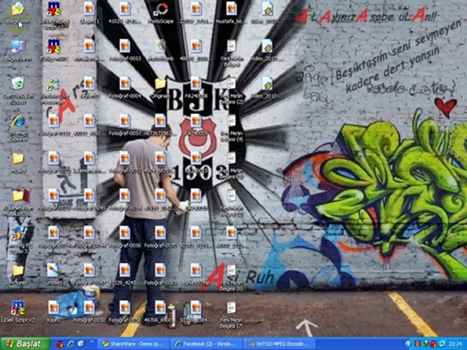Select the 49706_6900 image file
467x350 pixels.
tap(161, 311)
